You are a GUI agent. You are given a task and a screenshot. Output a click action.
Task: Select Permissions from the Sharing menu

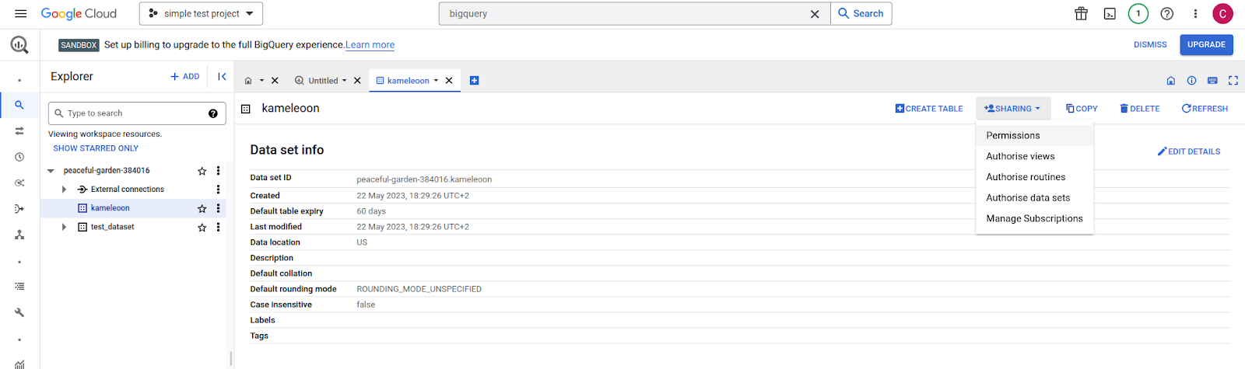coord(1012,135)
